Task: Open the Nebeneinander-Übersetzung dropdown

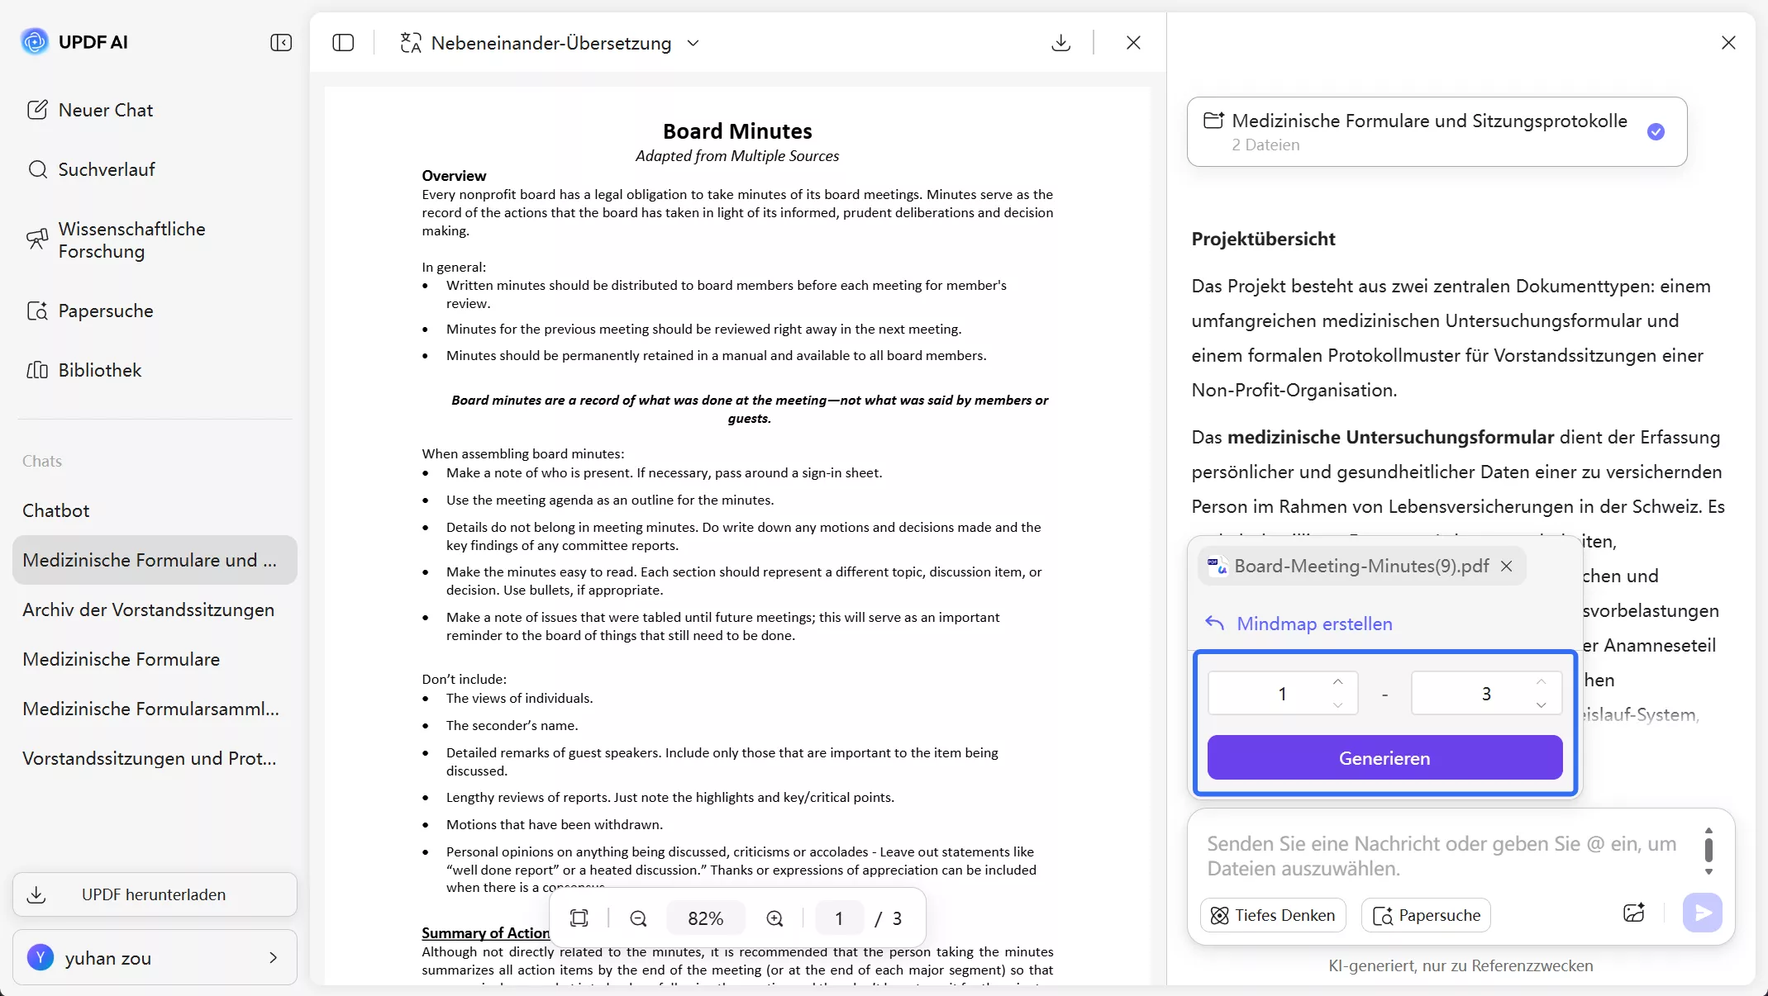Action: 693,43
